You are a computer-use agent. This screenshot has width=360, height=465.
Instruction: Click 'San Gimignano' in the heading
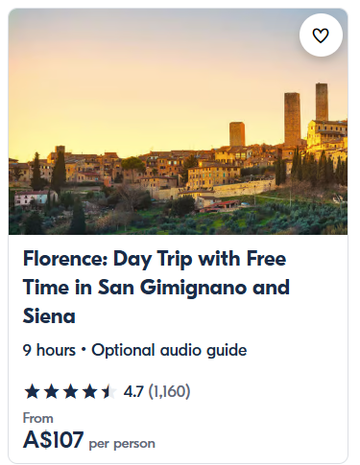(x=173, y=287)
